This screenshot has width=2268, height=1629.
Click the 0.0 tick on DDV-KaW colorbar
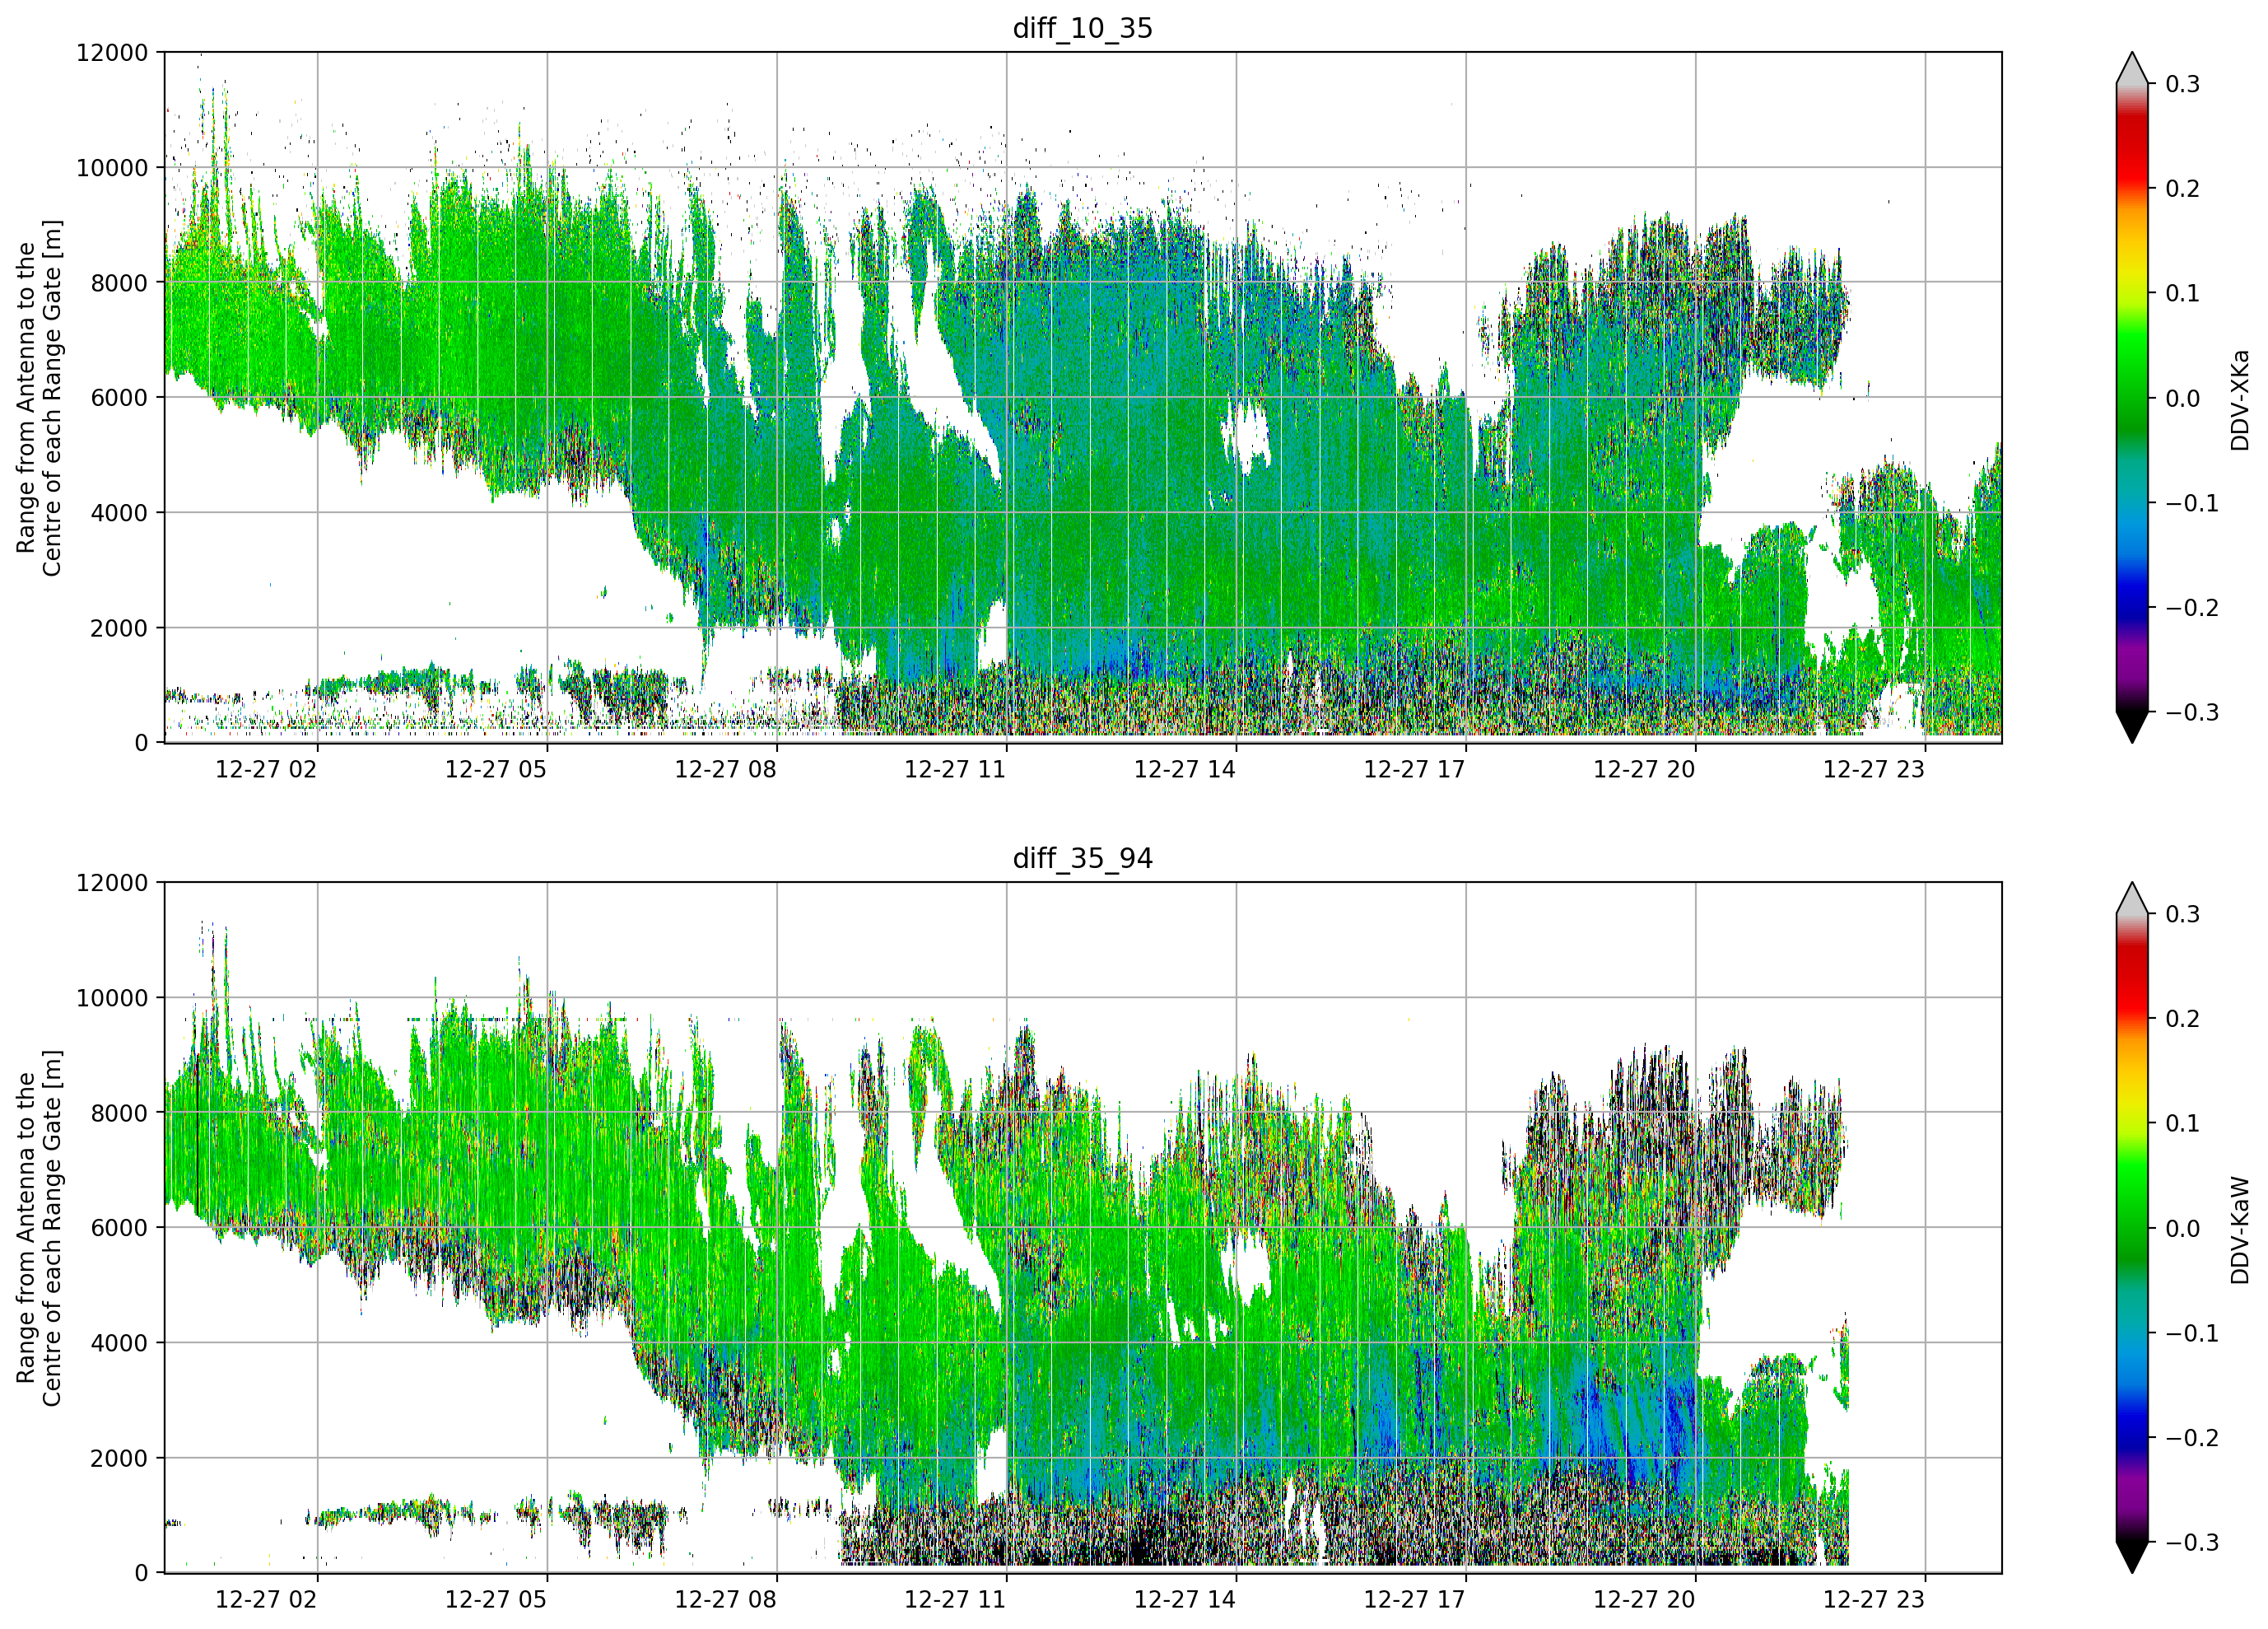(2182, 1230)
